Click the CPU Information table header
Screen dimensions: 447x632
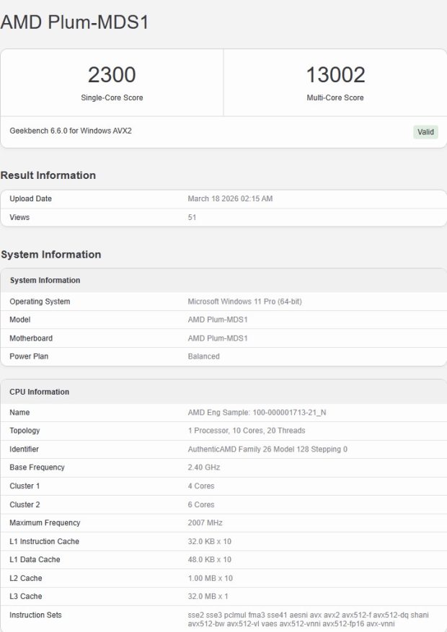[40, 392]
